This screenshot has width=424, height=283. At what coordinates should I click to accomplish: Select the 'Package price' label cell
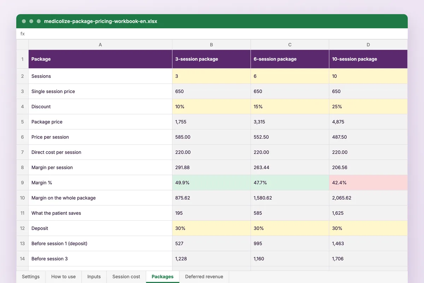100,122
